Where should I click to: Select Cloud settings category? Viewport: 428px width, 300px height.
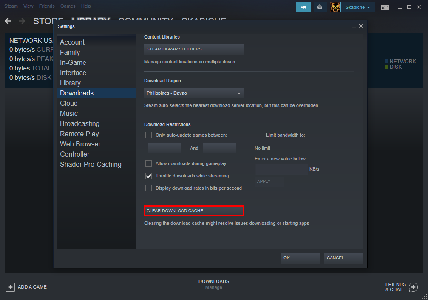coord(96,103)
